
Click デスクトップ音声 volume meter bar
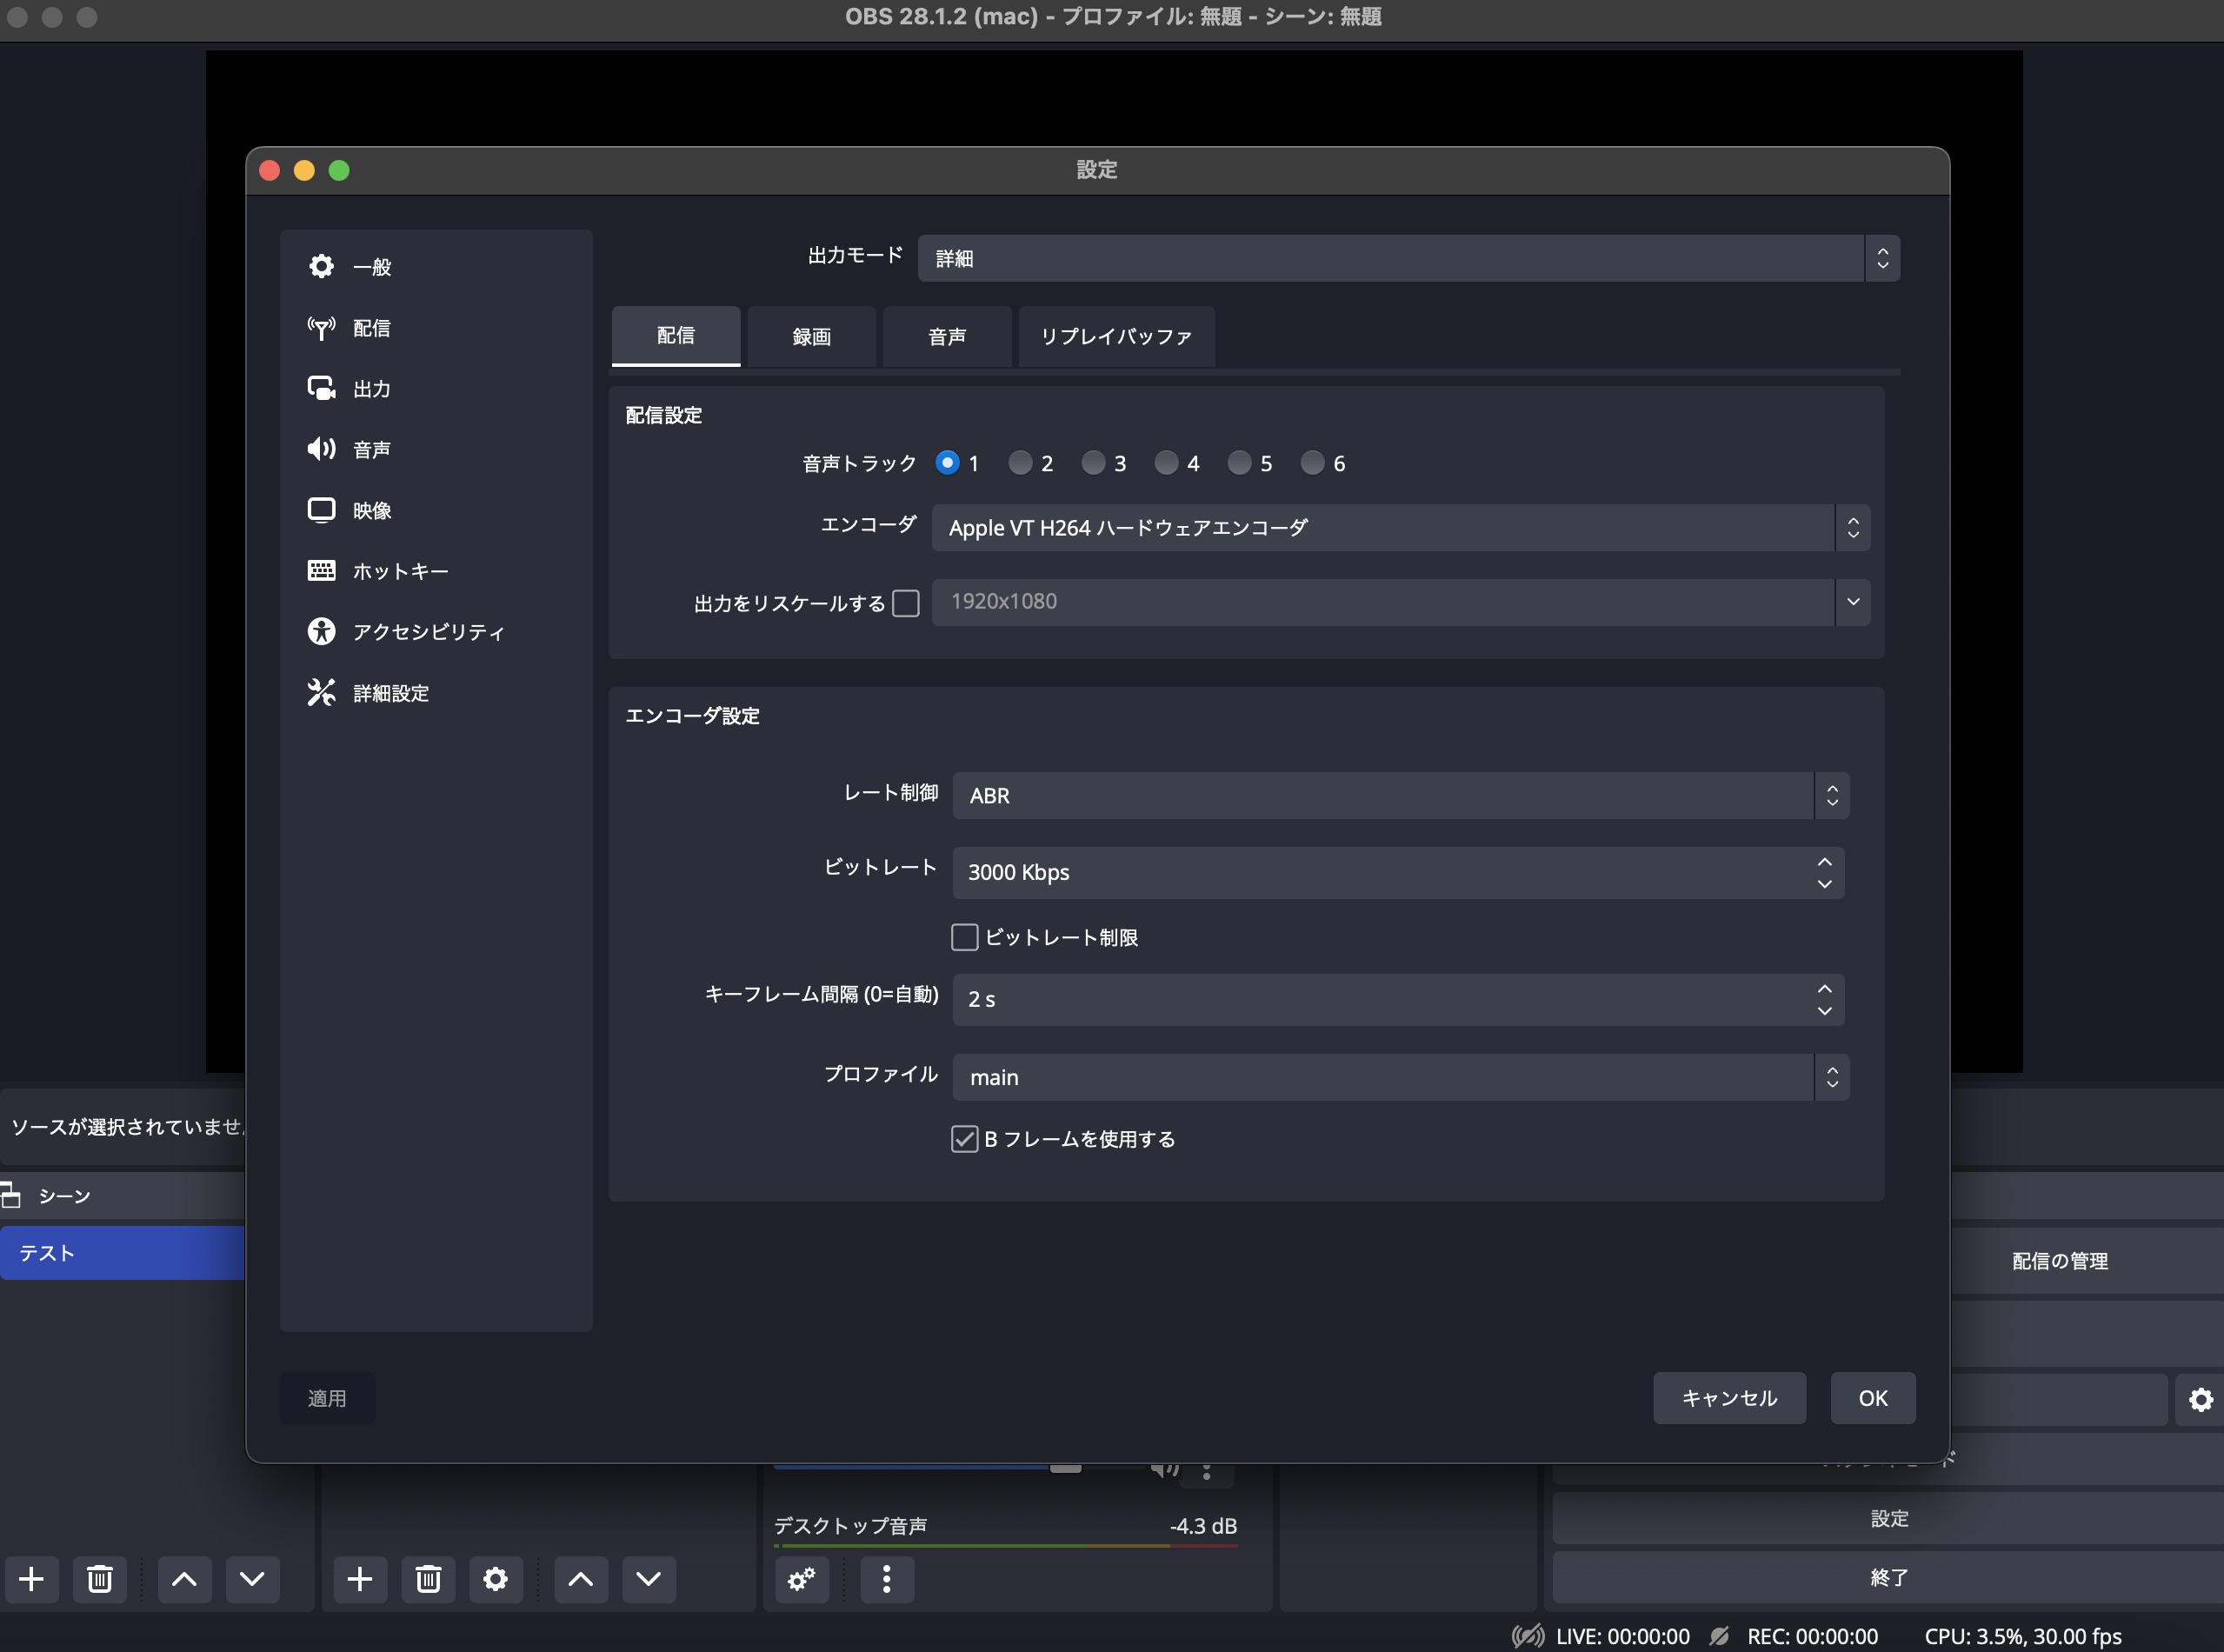(1006, 1546)
